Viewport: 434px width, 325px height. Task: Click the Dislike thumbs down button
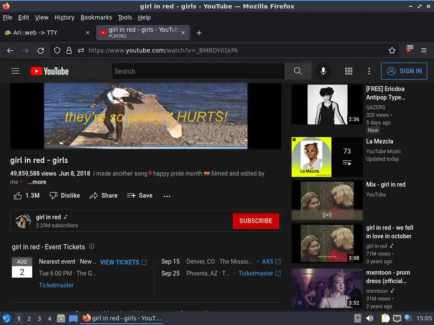(x=65, y=196)
